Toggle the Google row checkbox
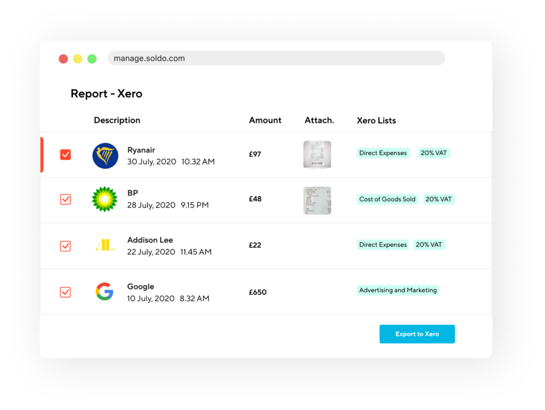 pos(65,292)
